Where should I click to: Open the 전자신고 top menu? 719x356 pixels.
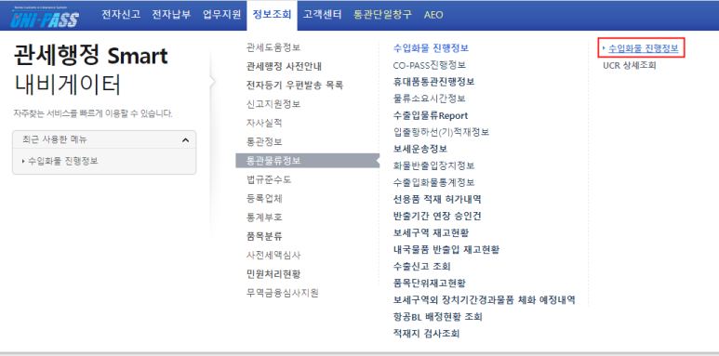tap(121, 15)
